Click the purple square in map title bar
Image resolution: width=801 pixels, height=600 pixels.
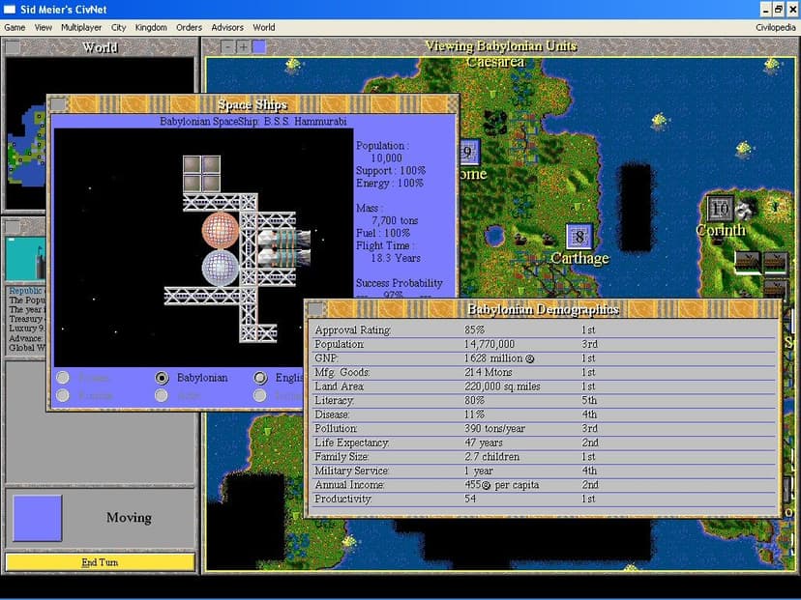coord(259,47)
